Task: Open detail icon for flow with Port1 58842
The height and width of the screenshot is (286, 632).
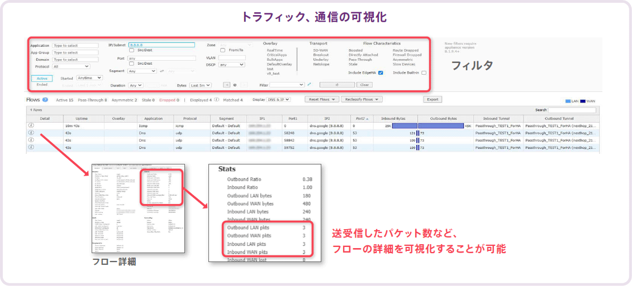Action: coord(31,140)
